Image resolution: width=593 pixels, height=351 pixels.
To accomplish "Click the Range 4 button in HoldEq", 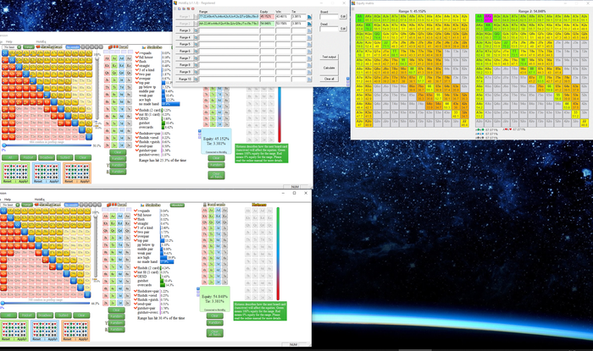I will coord(185,37).
